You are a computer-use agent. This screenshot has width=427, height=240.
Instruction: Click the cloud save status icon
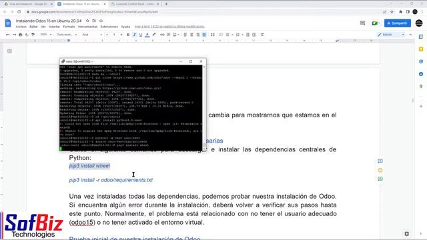[101, 21]
